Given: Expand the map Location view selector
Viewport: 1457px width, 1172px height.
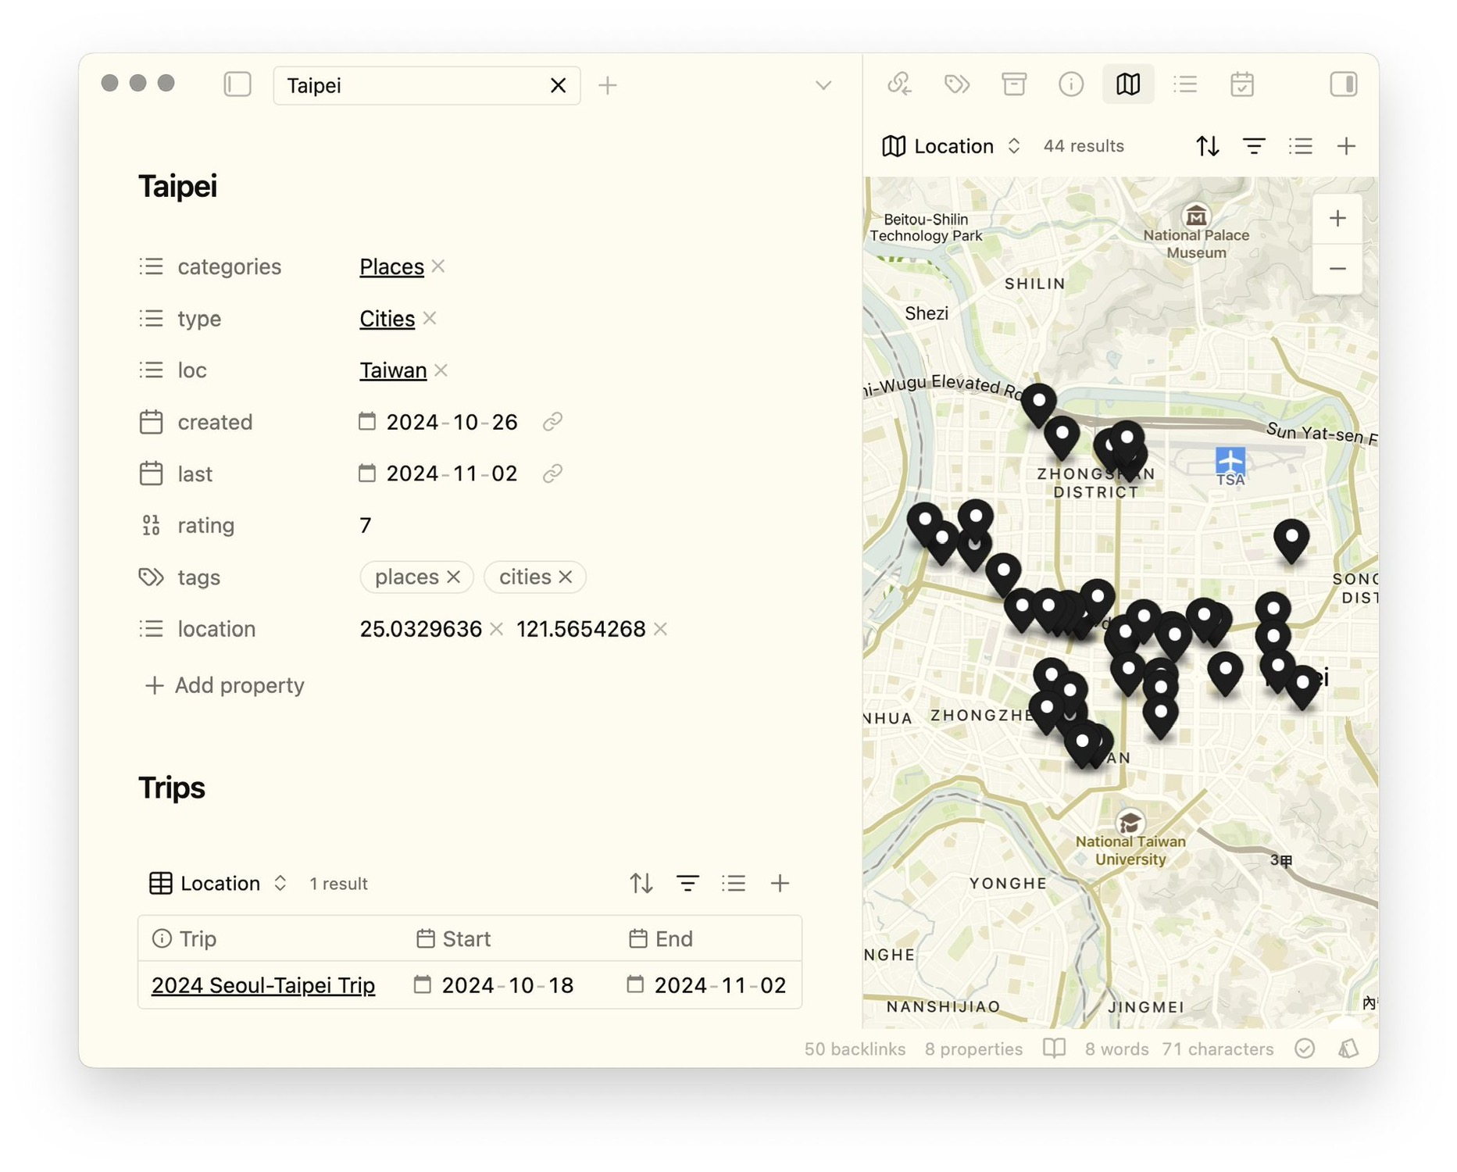Looking at the screenshot, I should [x=952, y=146].
